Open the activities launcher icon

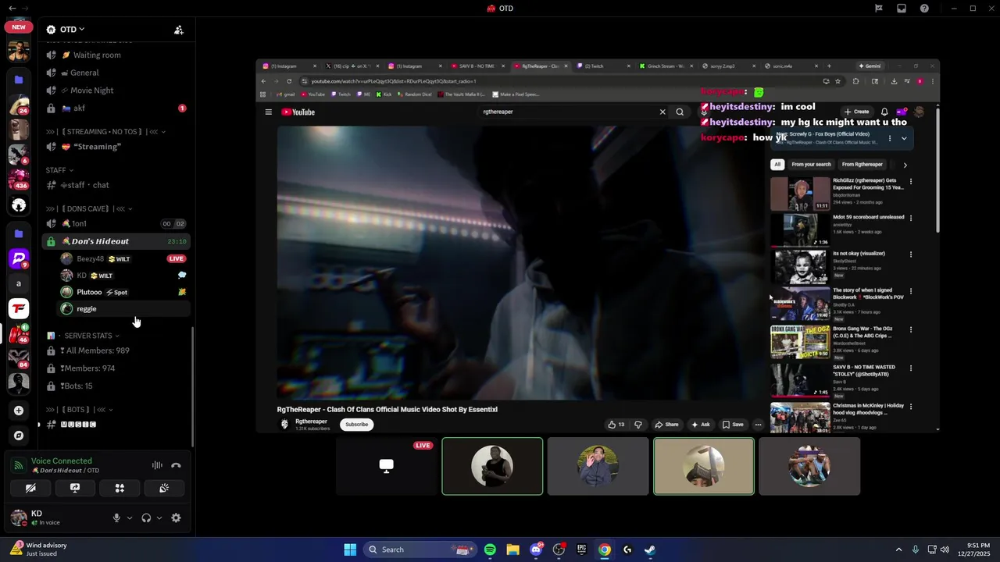point(120,488)
